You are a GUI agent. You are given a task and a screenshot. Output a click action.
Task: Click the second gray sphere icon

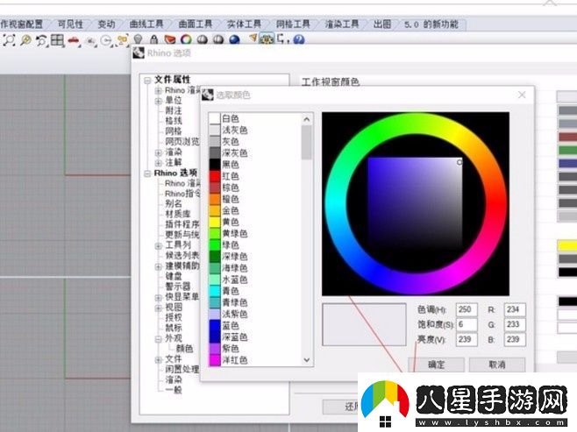tap(218, 39)
